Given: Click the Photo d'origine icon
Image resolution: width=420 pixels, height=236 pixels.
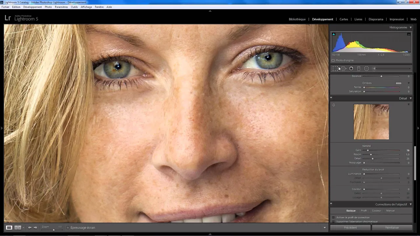Looking at the screenshot, I should (x=333, y=60).
